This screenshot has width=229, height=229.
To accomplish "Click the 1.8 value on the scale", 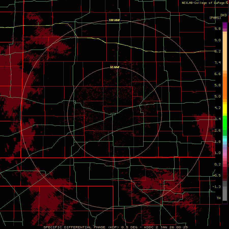I will [218, 142].
